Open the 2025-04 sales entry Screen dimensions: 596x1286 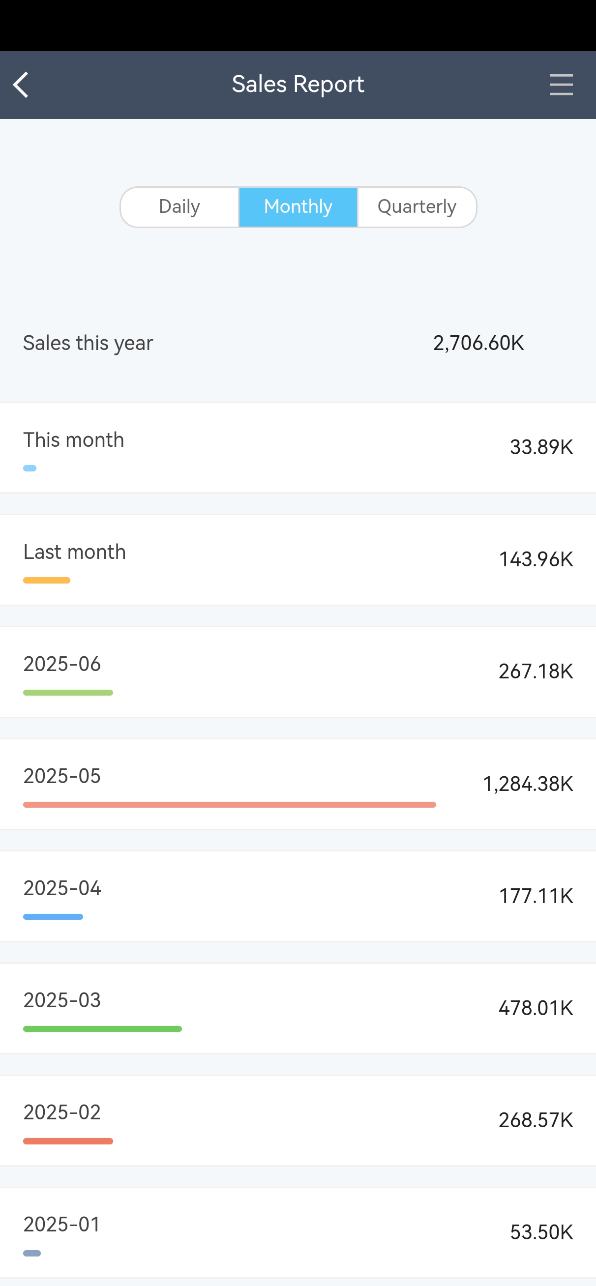pos(298,896)
